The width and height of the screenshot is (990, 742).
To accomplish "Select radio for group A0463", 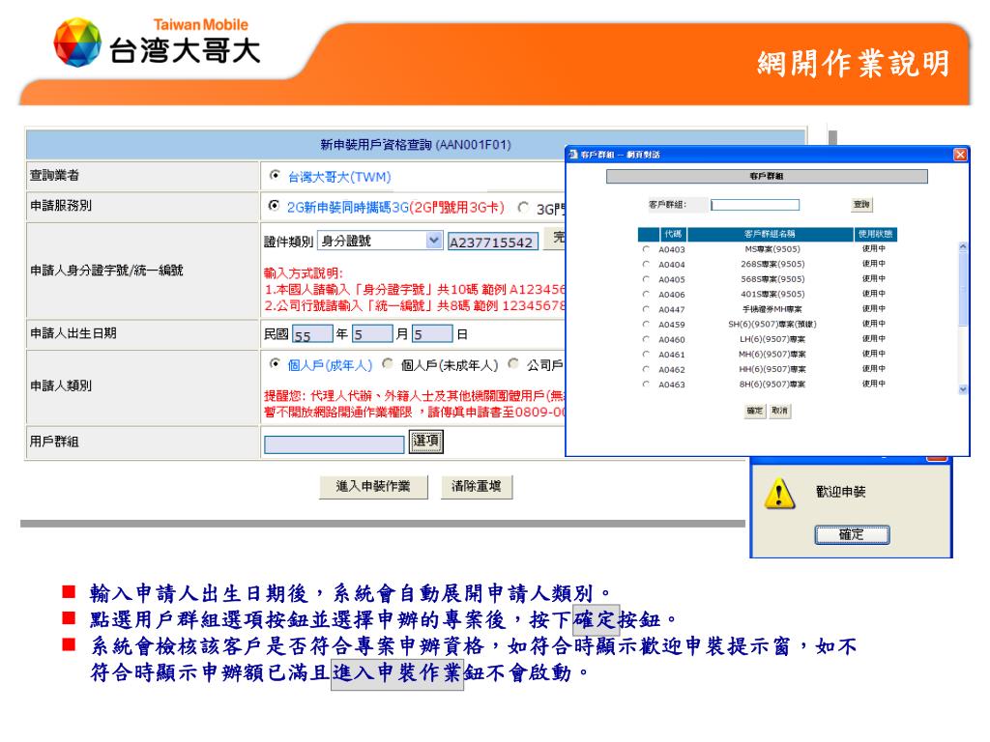I will [x=646, y=385].
